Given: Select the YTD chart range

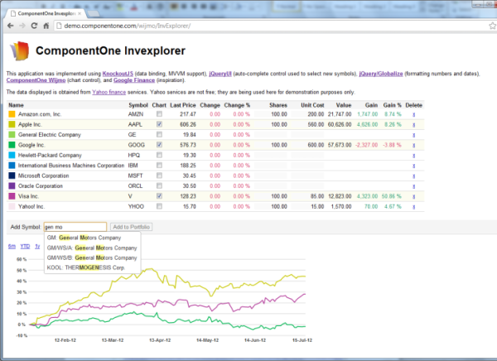Looking at the screenshot, I should point(25,246).
